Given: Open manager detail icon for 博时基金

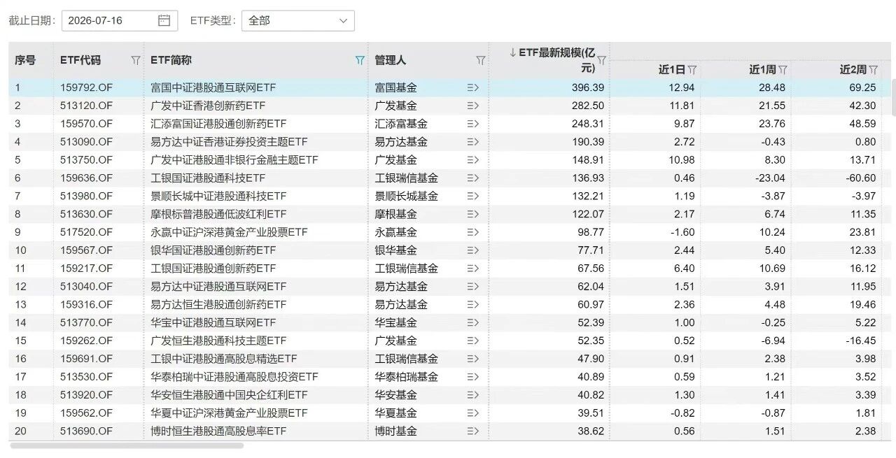Looking at the screenshot, I should pos(472,431).
